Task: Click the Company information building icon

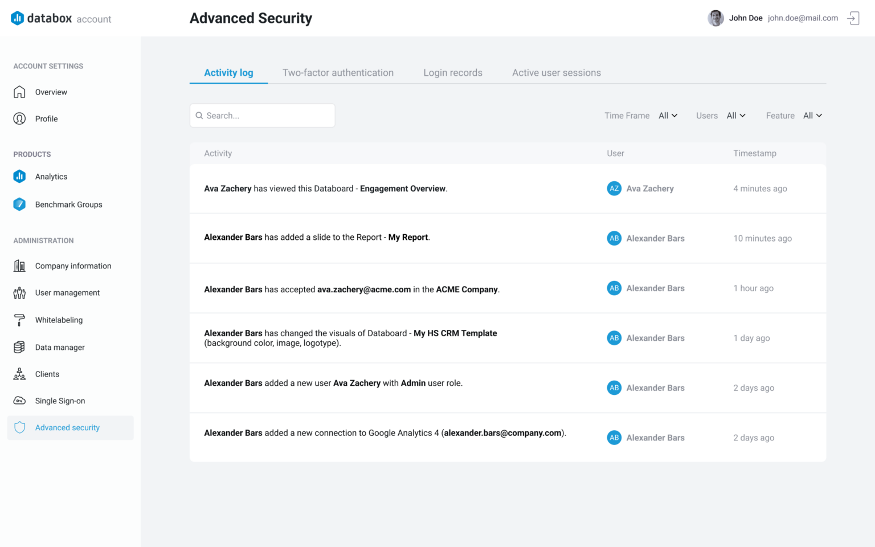Action: point(19,266)
